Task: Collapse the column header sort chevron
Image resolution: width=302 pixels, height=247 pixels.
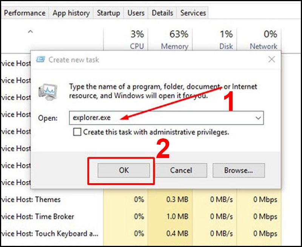Action: point(30,32)
